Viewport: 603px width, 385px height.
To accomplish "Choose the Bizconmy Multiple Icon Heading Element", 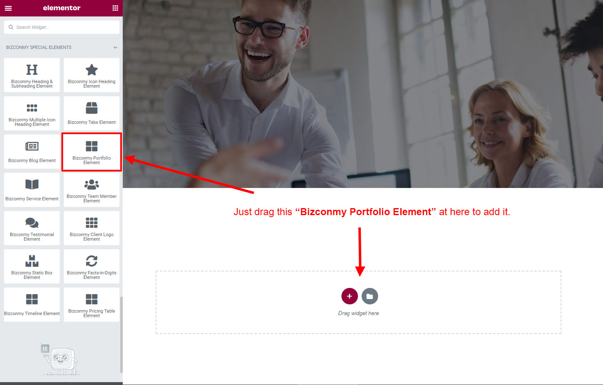I will tap(32, 114).
